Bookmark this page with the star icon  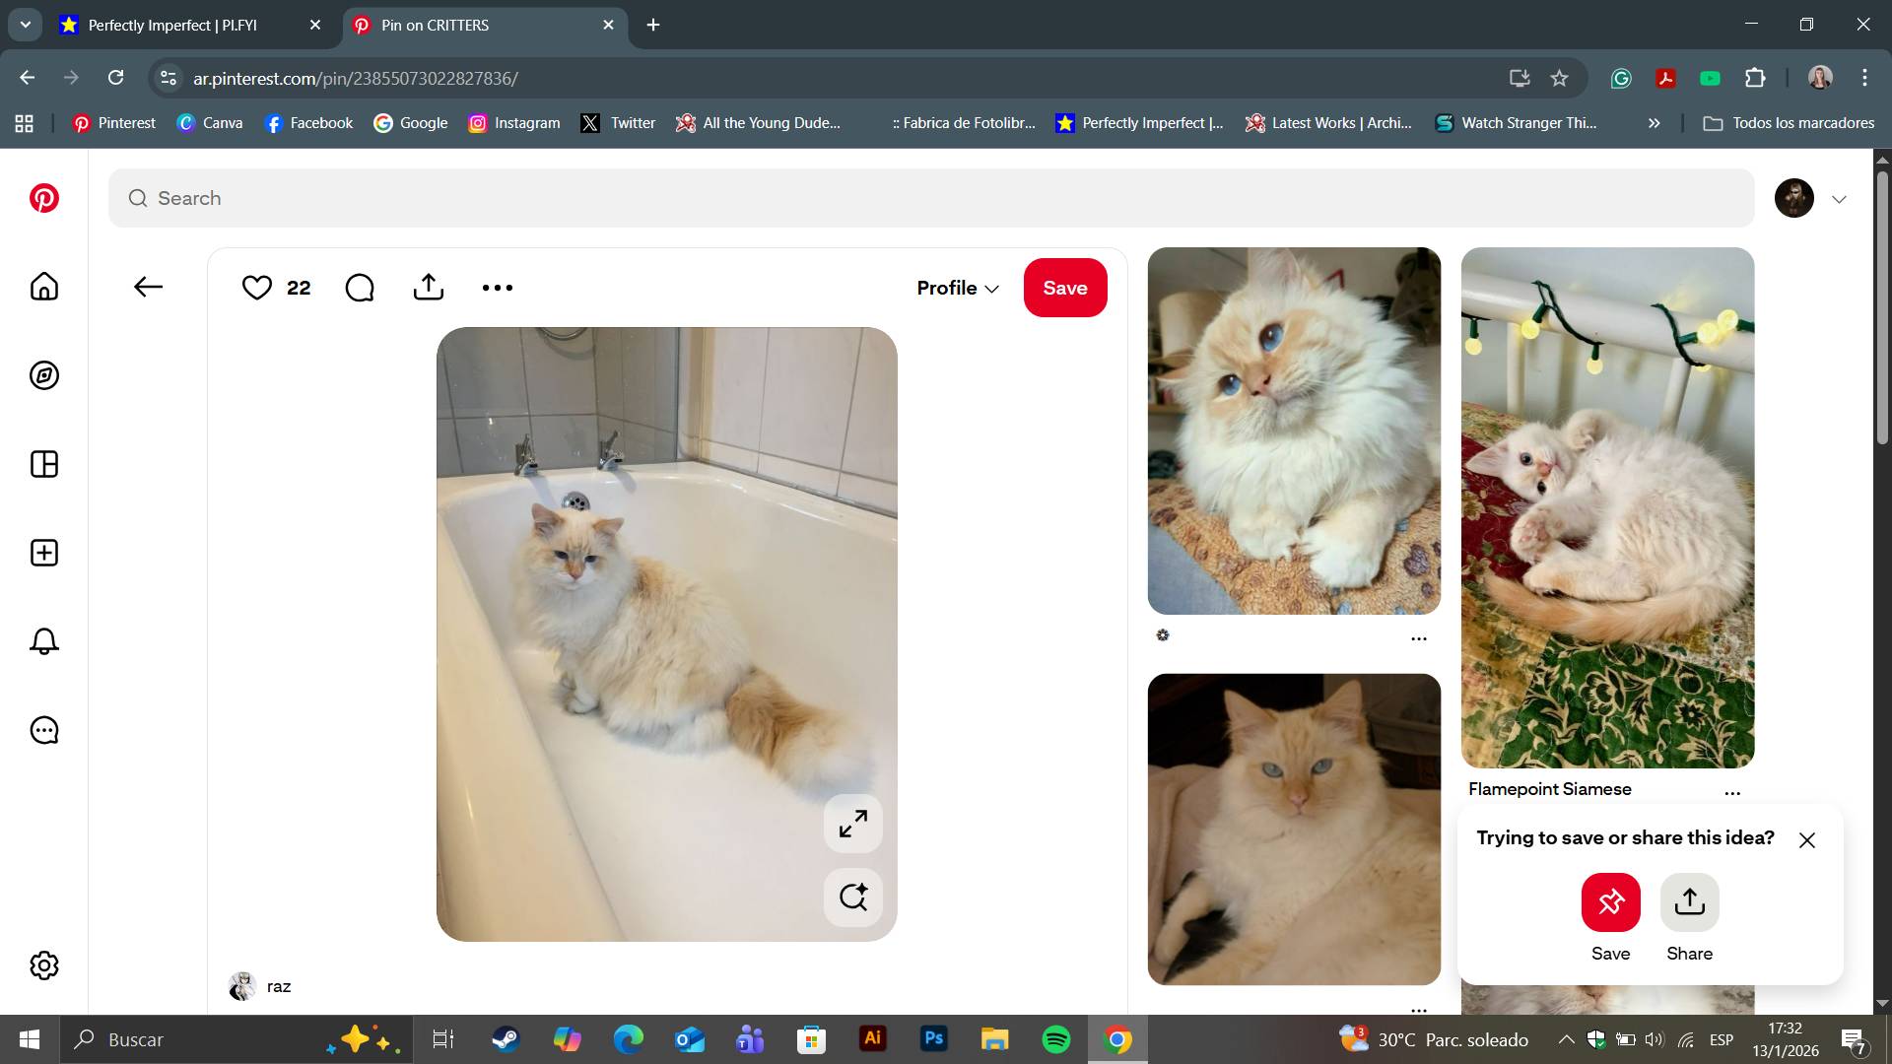click(1559, 78)
